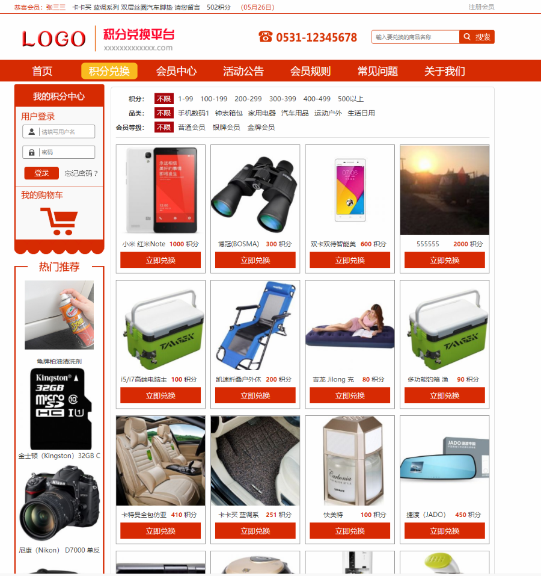The width and height of the screenshot is (541, 576).
Task: Click the user icon in username field
Action: click(31, 131)
